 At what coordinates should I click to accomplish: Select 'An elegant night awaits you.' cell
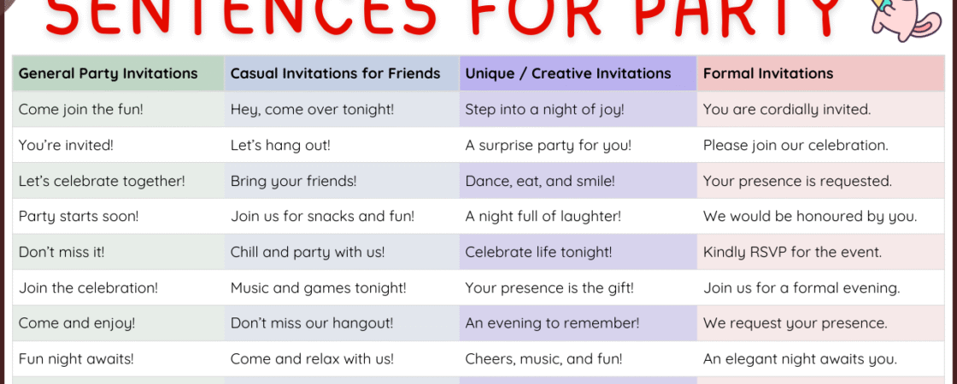click(800, 359)
